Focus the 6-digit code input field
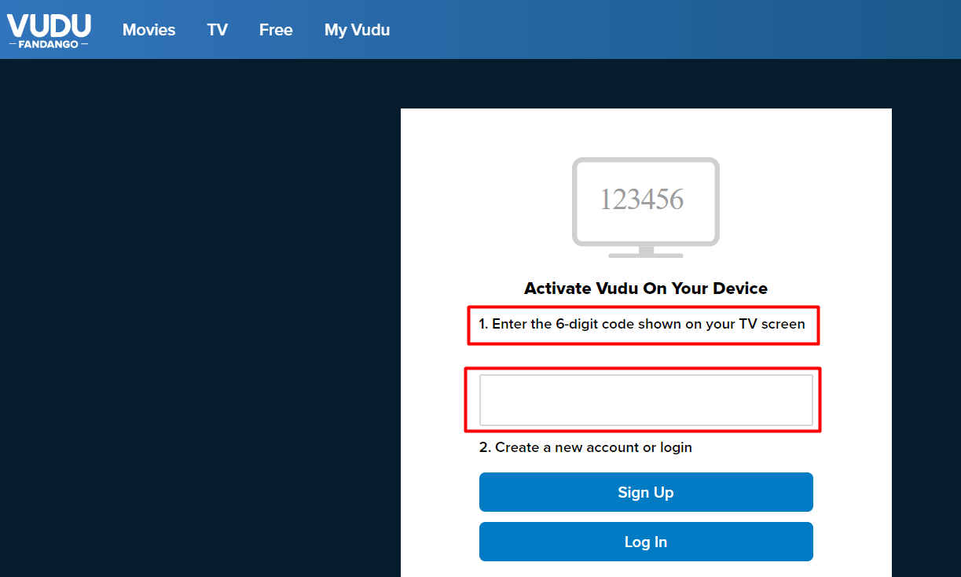This screenshot has width=961, height=577. [646, 400]
